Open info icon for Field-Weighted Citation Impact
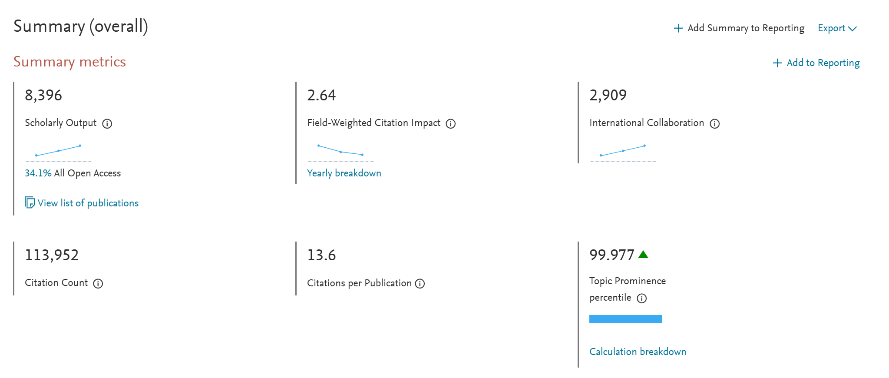889x378 pixels. coord(451,124)
